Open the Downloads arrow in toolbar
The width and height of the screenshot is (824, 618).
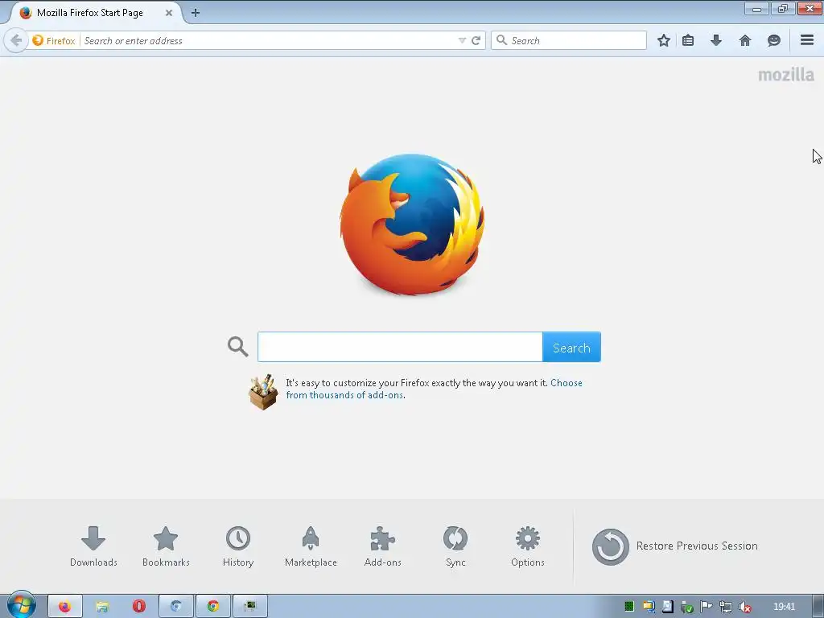(x=716, y=40)
